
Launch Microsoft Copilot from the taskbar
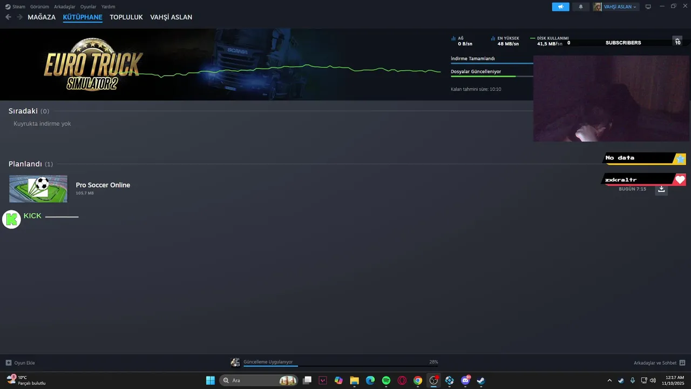pyautogui.click(x=338, y=380)
